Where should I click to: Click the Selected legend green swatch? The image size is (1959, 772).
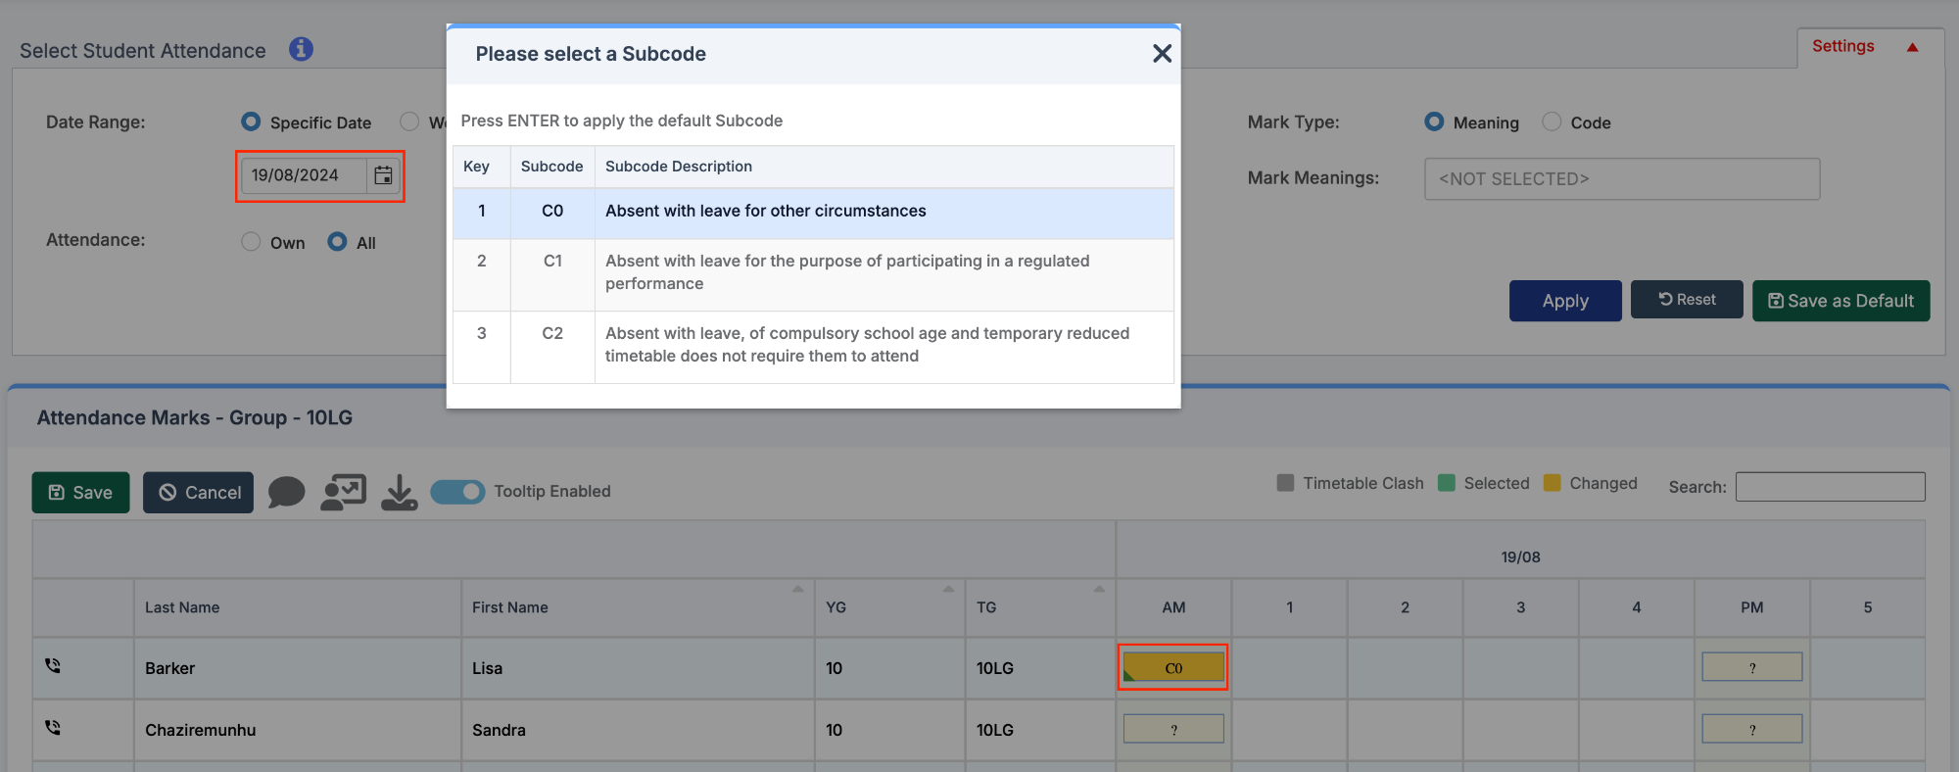(x=1446, y=483)
